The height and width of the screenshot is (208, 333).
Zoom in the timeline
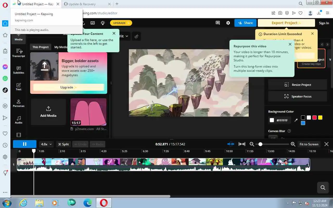293,144
